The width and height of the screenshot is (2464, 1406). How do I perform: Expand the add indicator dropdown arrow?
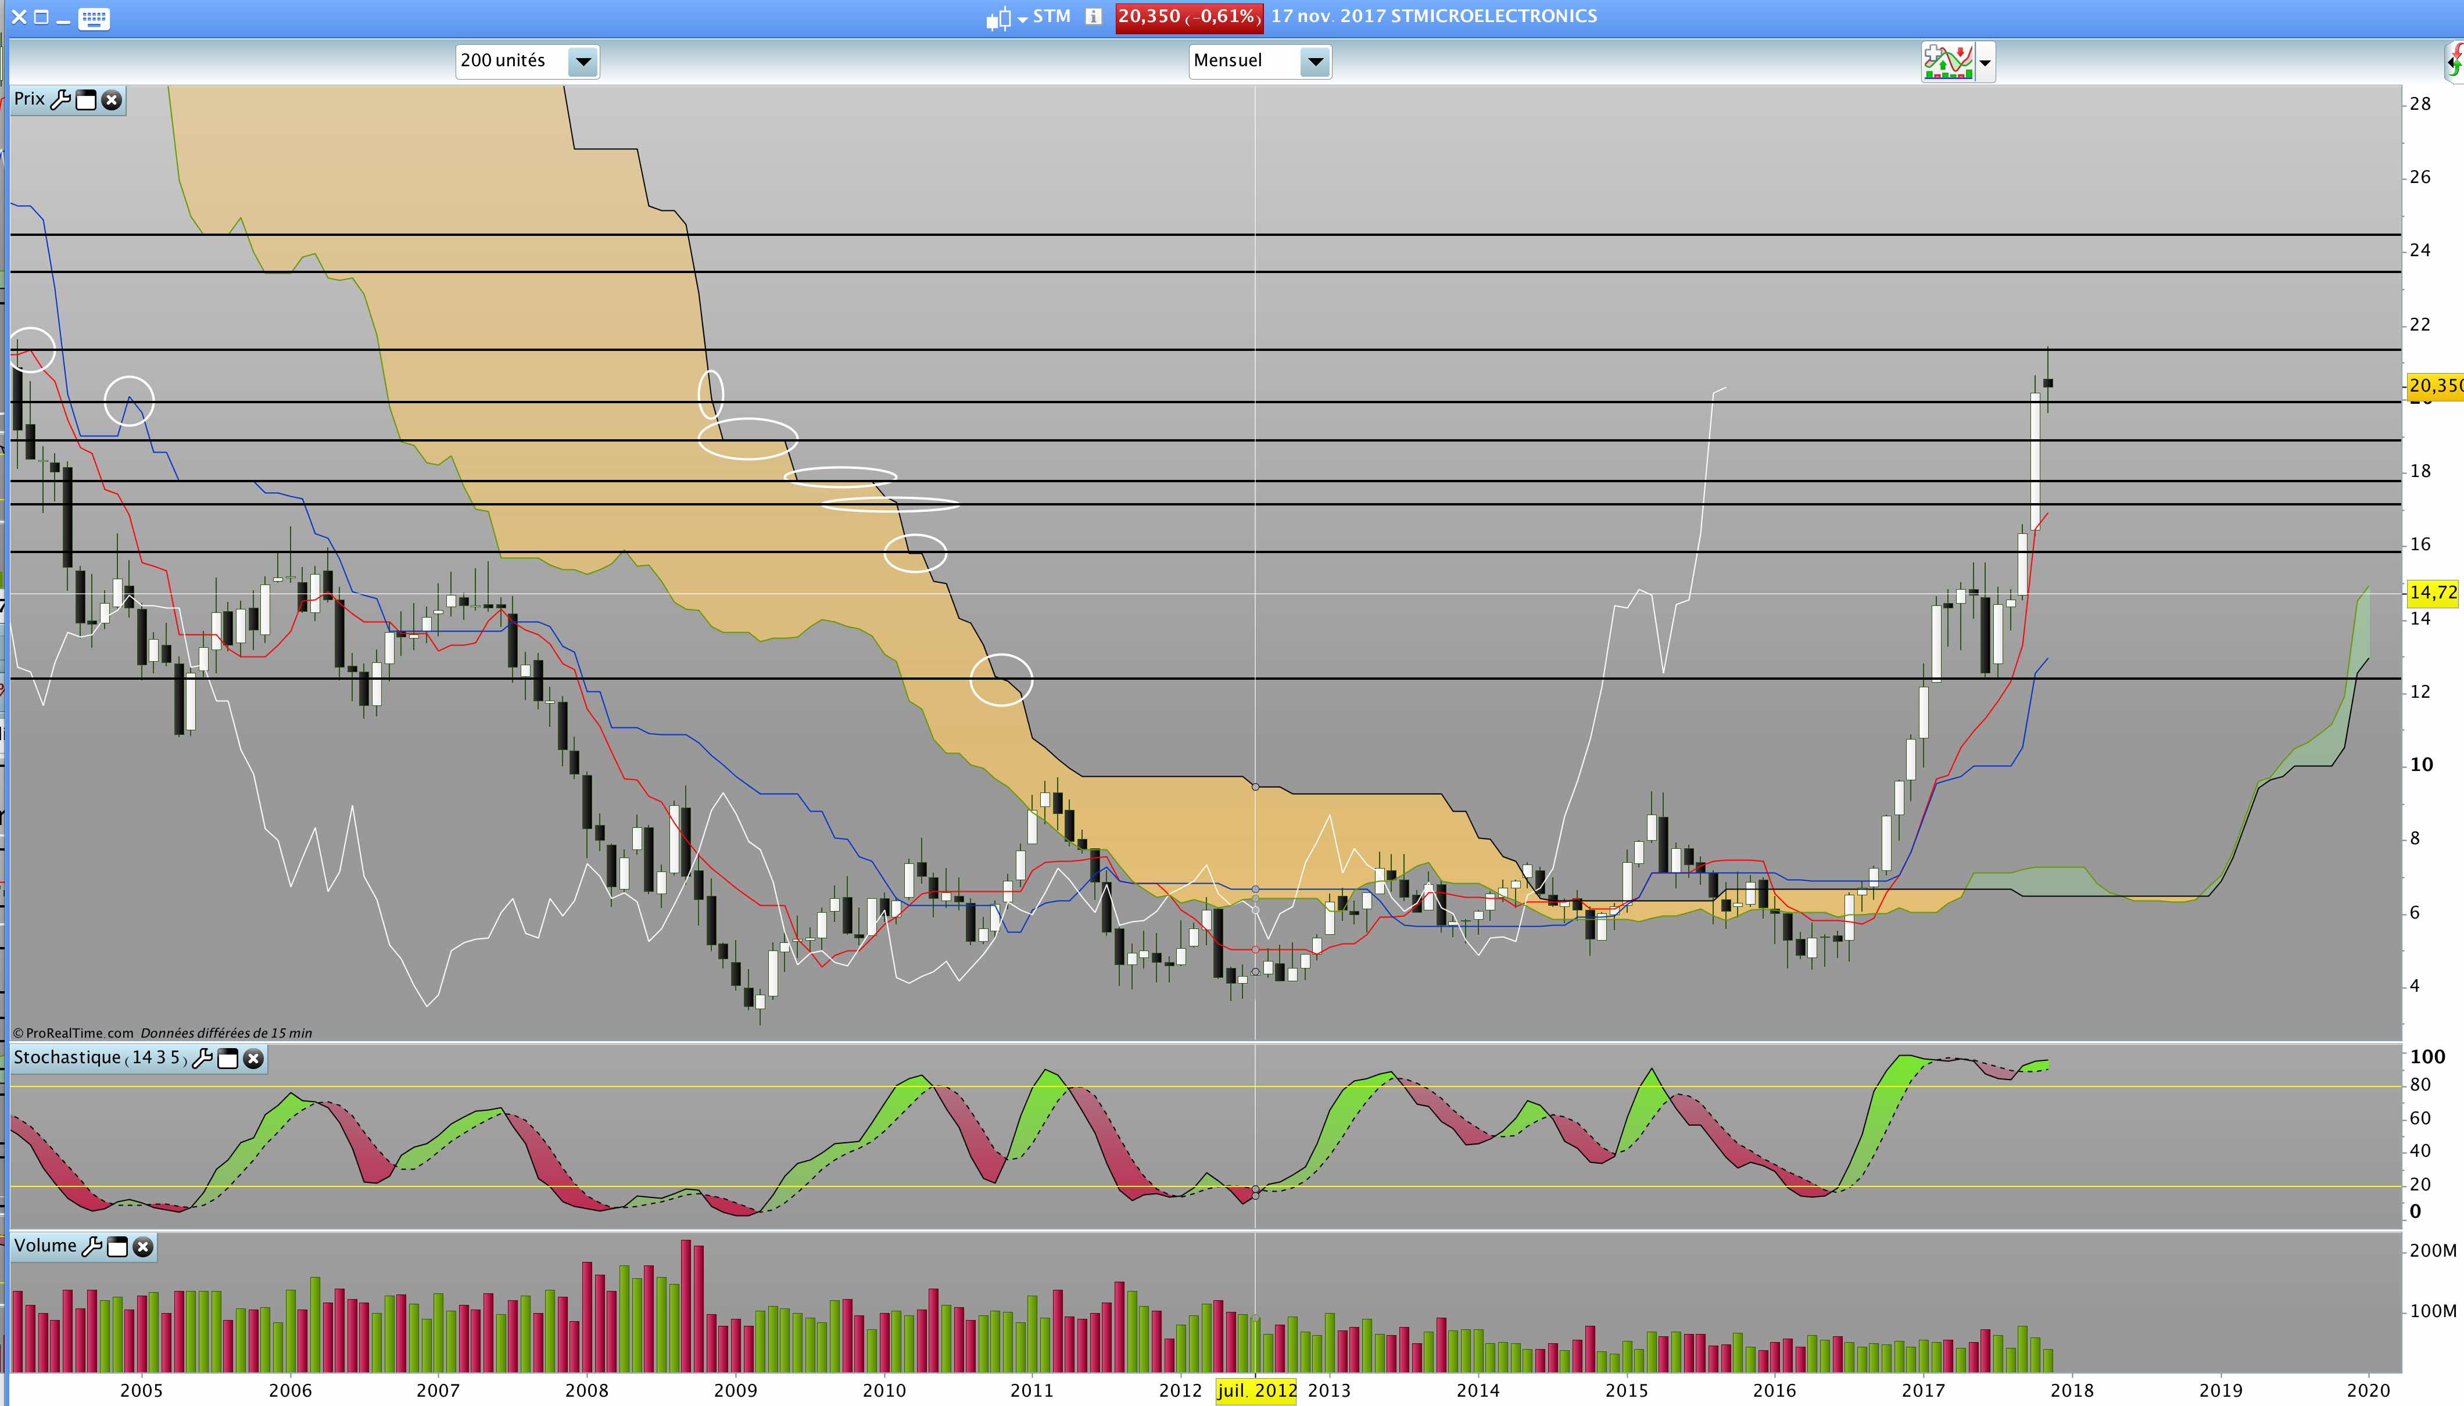(x=1985, y=64)
